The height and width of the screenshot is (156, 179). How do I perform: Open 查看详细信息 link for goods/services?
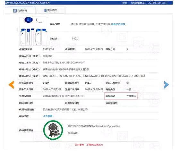(118, 24)
